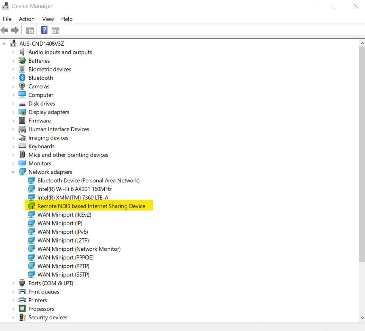Click the Human Interface Devices icon

[x=22, y=129]
